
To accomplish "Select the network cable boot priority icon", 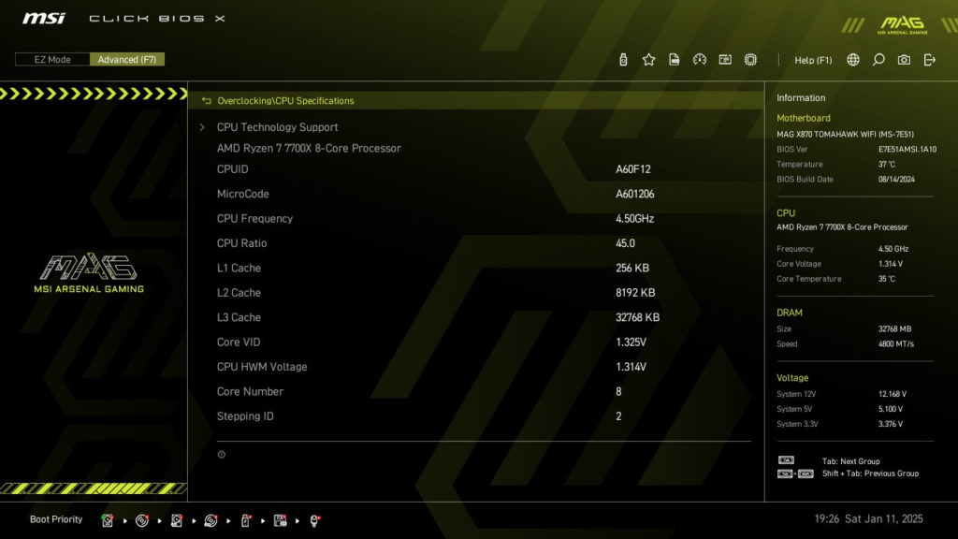I will (314, 520).
